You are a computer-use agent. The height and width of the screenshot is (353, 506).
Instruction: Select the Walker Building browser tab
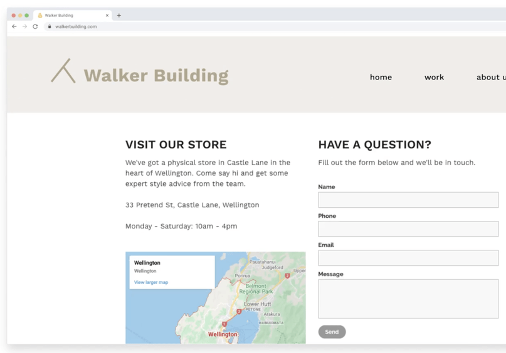(69, 15)
